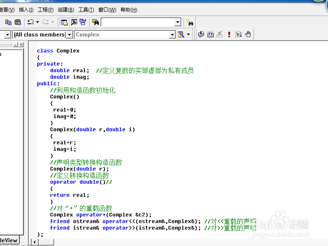Image resolution: width=328 pixels, height=246 pixels.
Task: Click the 'double real;' declaration
Action: [x=70, y=71]
